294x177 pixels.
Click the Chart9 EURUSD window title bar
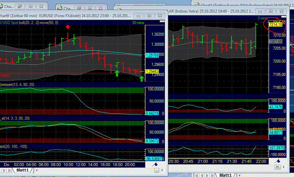point(65,16)
